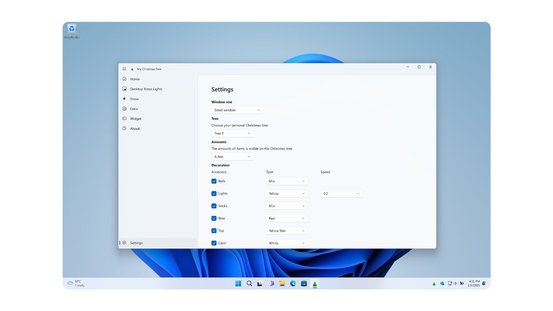The image size is (553, 311).
Task: Open the Christmas tree tray icon
Action: click(x=434, y=283)
